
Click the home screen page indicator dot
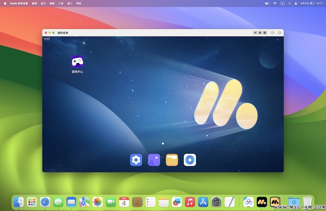tap(163, 143)
